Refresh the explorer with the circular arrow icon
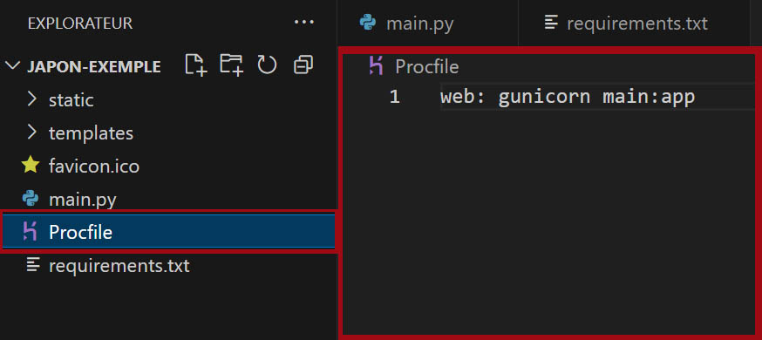Image resolution: width=762 pixels, height=340 pixels. click(x=267, y=65)
